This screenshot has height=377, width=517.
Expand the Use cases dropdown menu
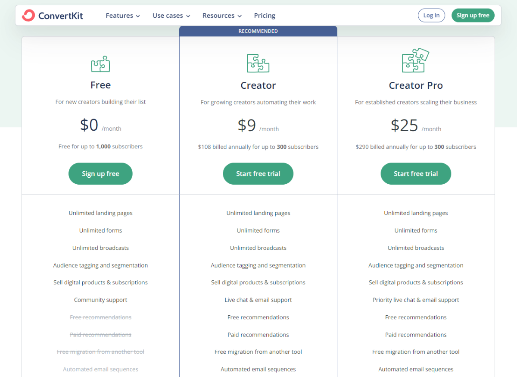coord(171,16)
